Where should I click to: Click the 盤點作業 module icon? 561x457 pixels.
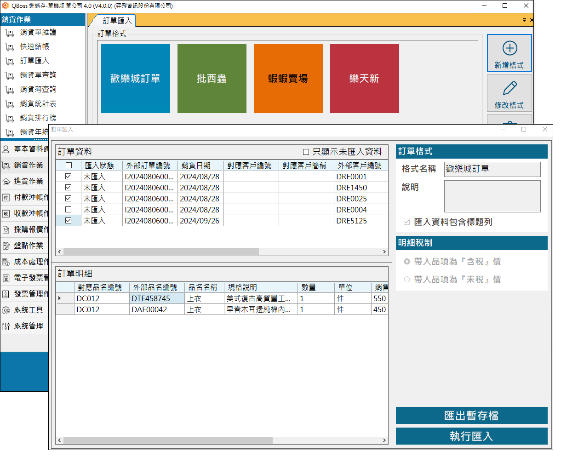(x=6, y=246)
